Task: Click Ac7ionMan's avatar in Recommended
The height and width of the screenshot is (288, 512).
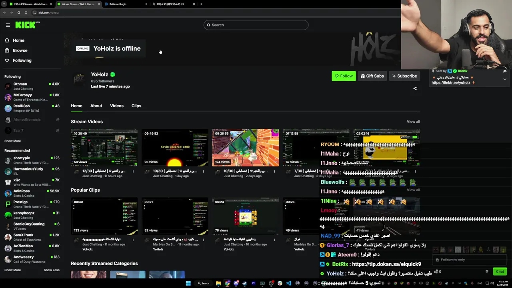Action: pyautogui.click(x=8, y=248)
